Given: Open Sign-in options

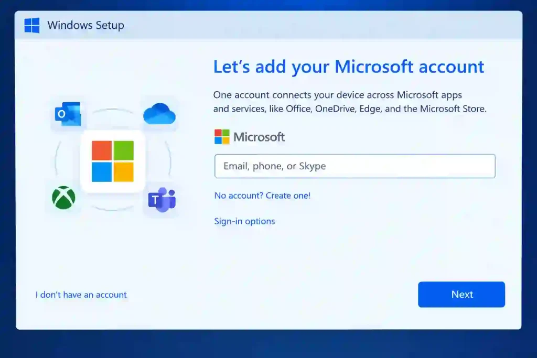Looking at the screenshot, I should [x=244, y=221].
